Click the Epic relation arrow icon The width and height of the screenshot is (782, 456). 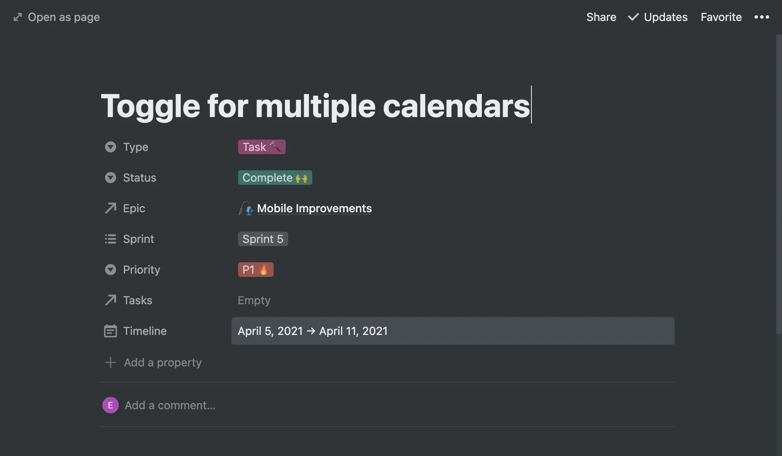point(110,208)
